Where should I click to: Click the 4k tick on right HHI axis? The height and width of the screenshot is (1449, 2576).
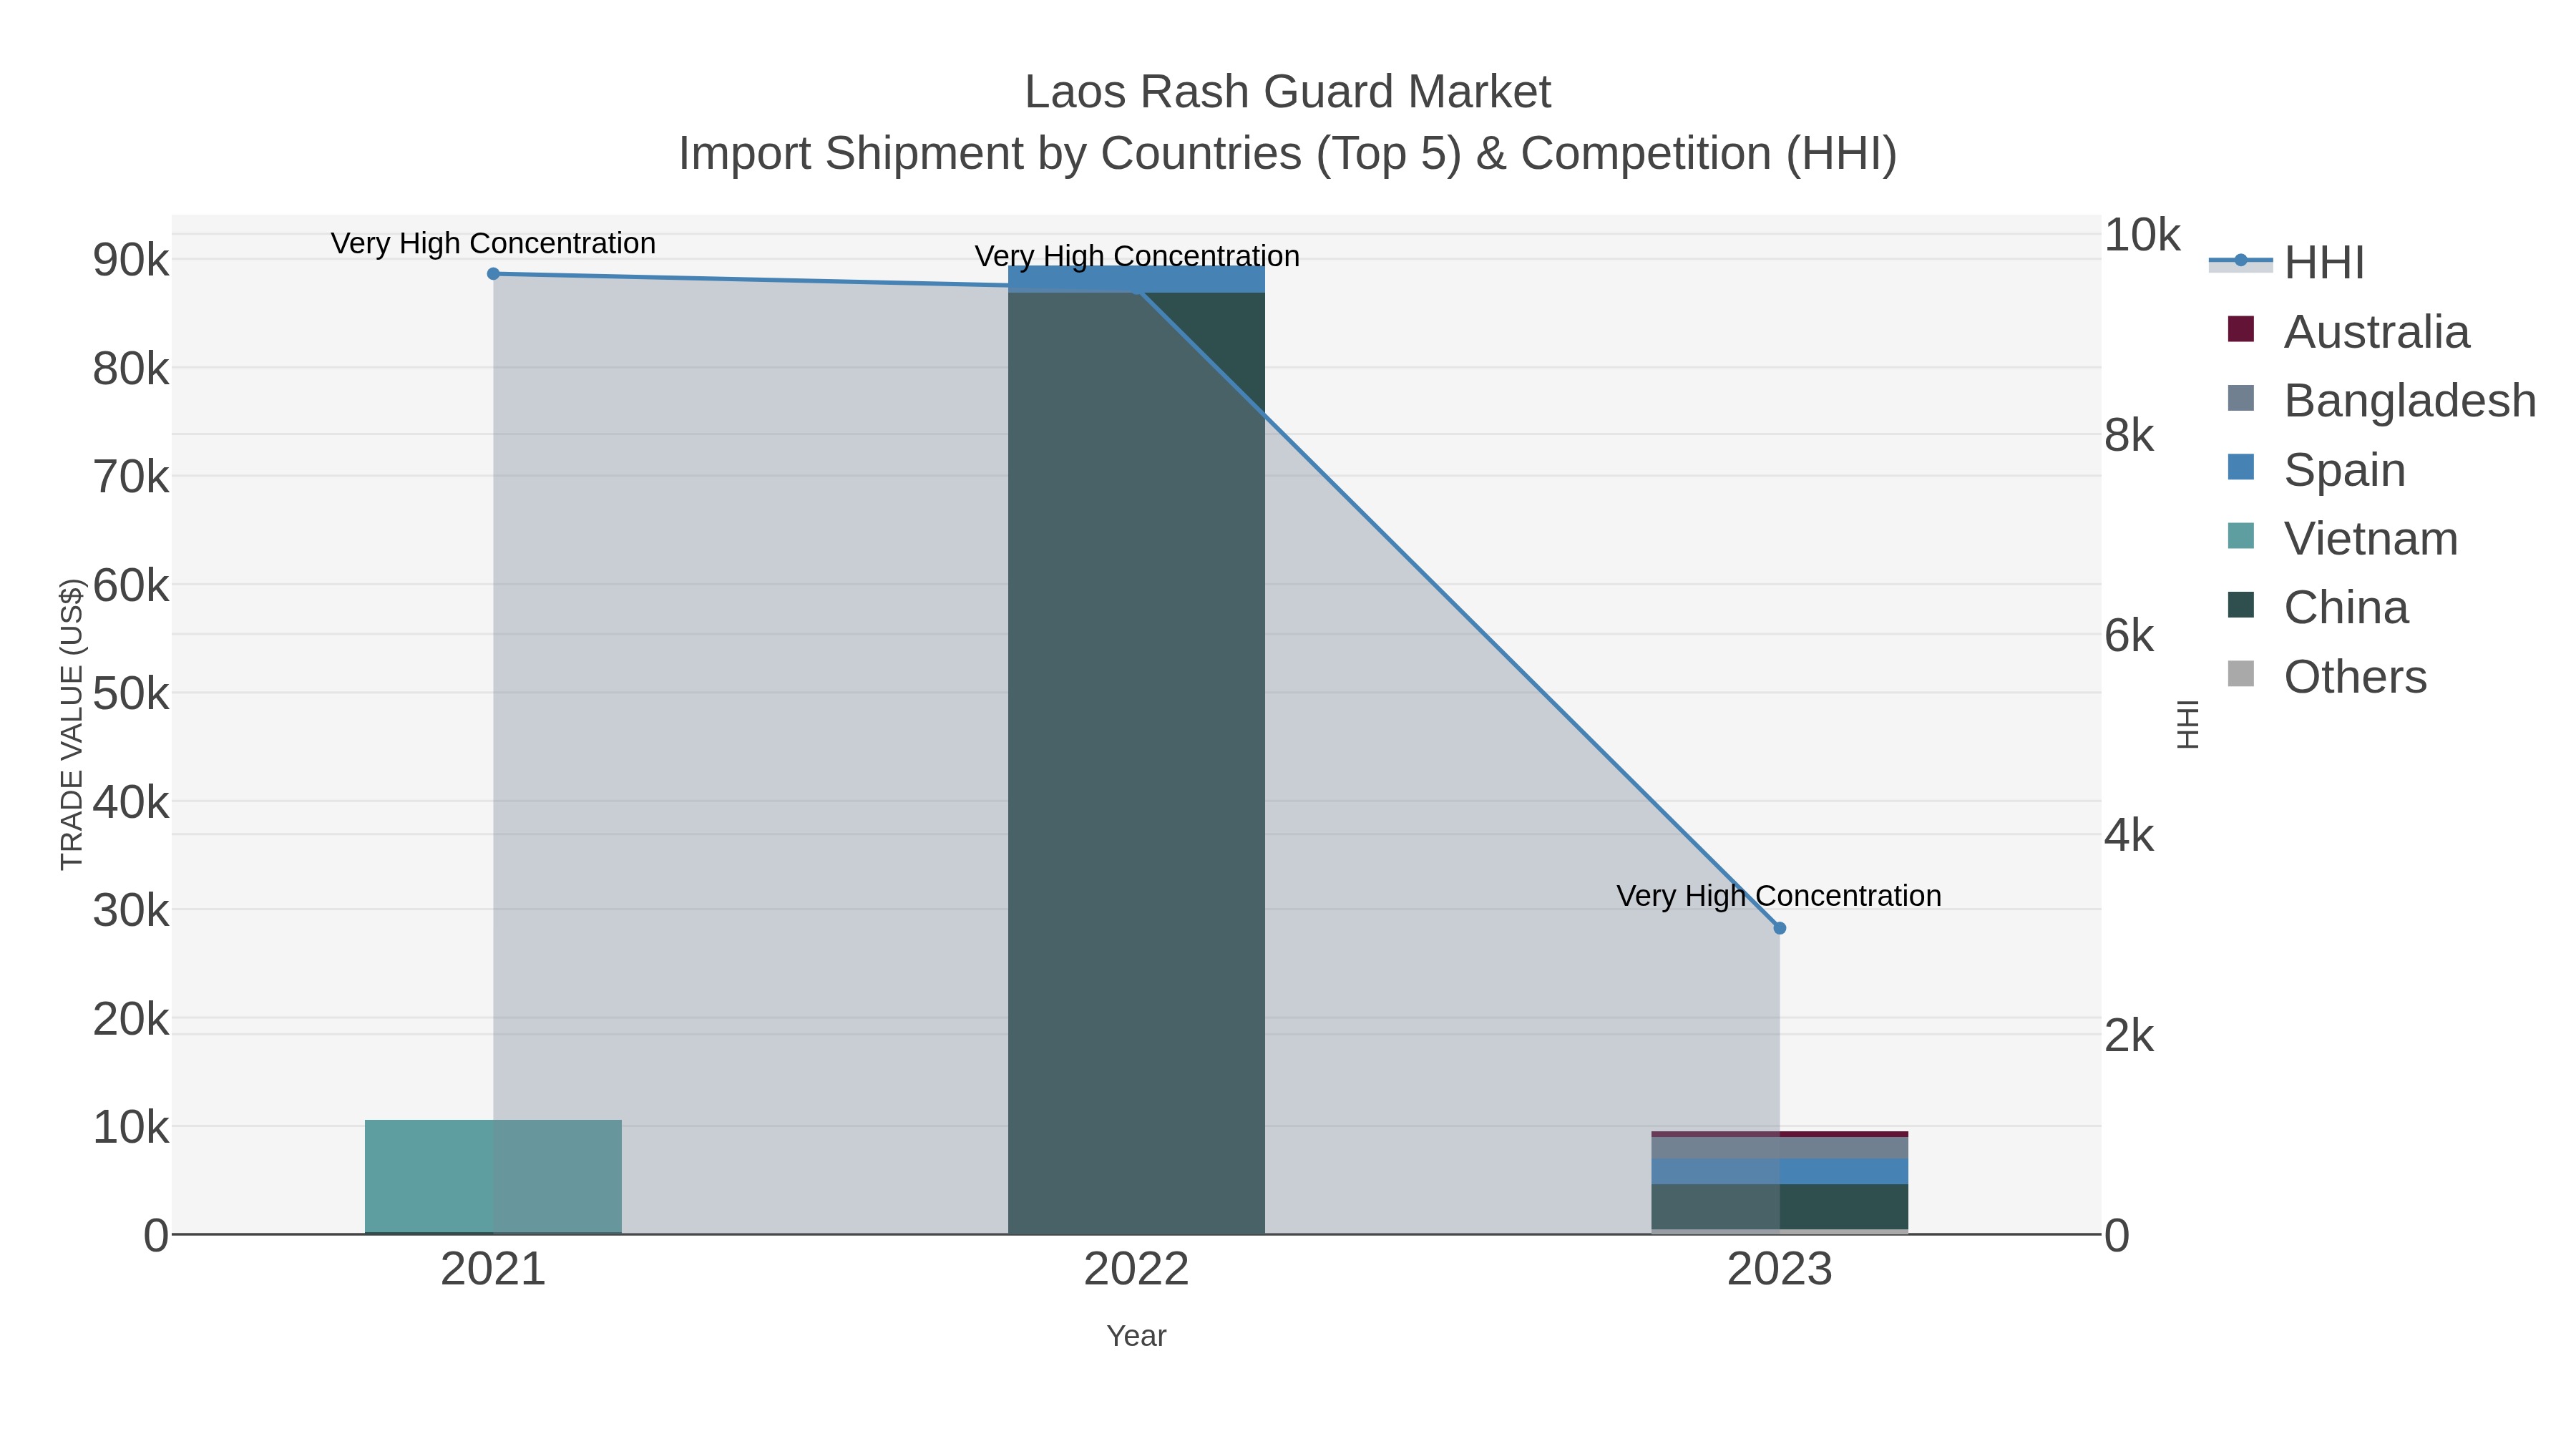pos(2128,835)
